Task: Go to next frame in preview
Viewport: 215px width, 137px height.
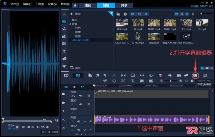Action: pyautogui.click(x=33, y=127)
